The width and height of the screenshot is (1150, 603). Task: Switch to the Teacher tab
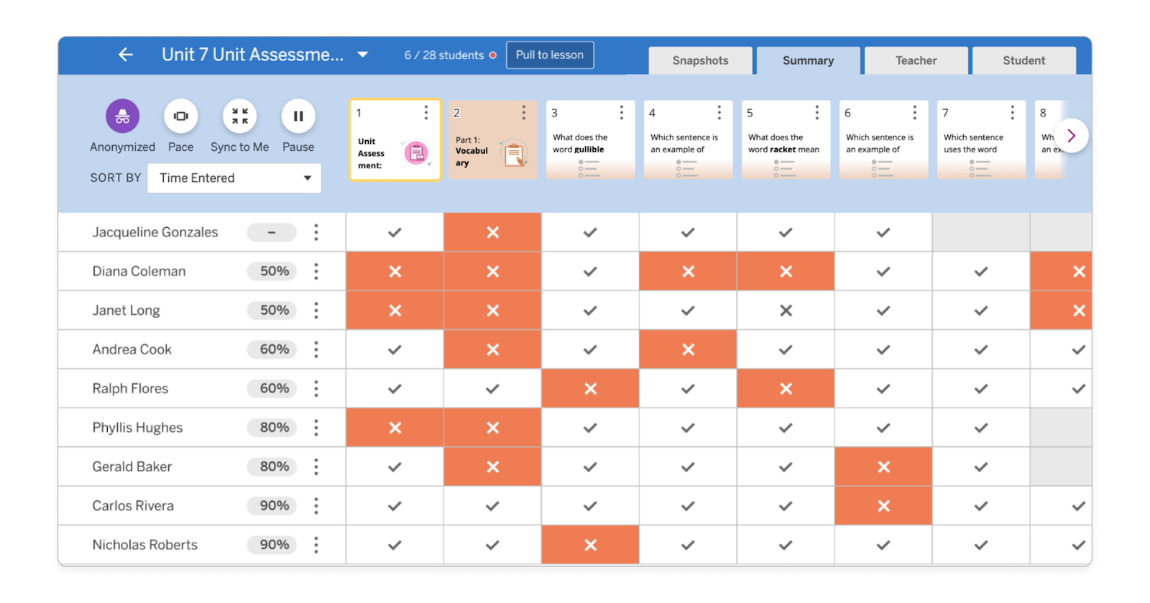916,60
